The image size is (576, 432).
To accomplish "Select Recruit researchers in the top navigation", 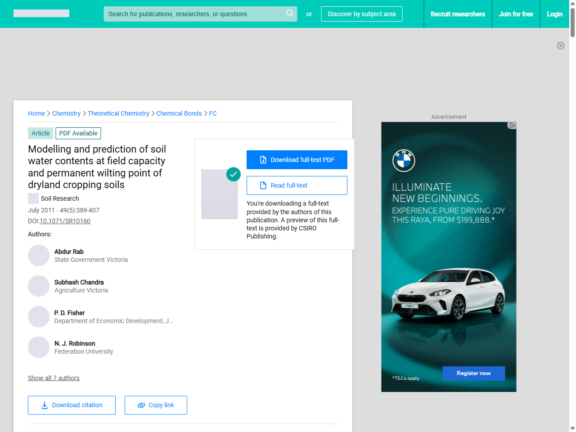I will point(458,14).
